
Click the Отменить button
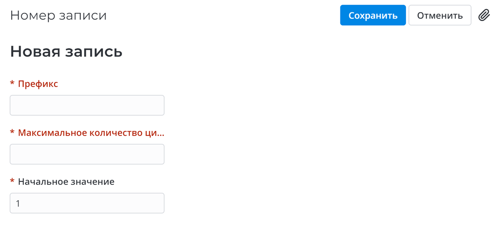coord(440,15)
